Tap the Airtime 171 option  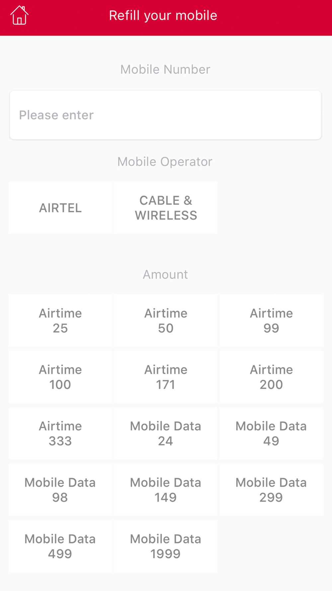(x=166, y=377)
